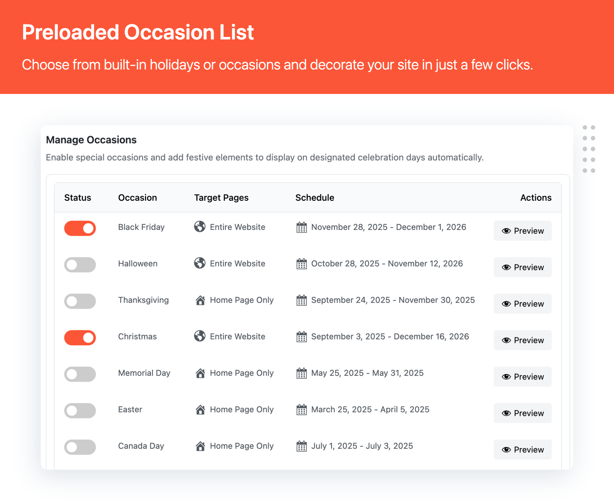Click the home icon in Memorial Day row
This screenshot has height=501, width=614.
(200, 373)
